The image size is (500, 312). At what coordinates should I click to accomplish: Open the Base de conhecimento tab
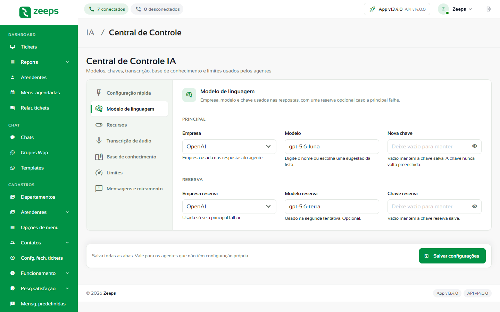[x=129, y=157]
